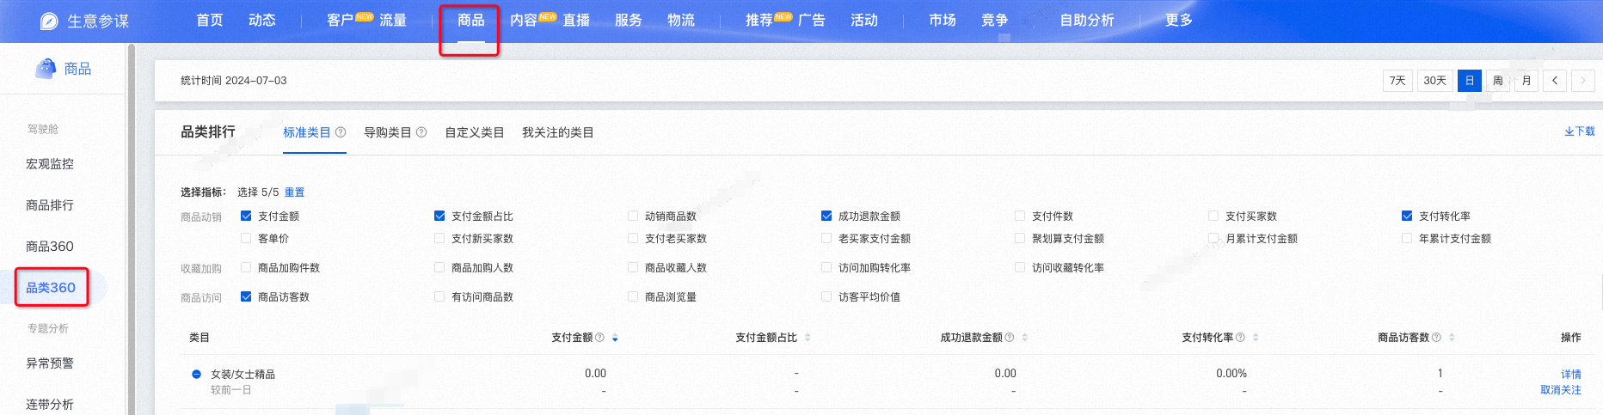Open 商品排行 in sidebar
1603x415 pixels.
(50, 205)
